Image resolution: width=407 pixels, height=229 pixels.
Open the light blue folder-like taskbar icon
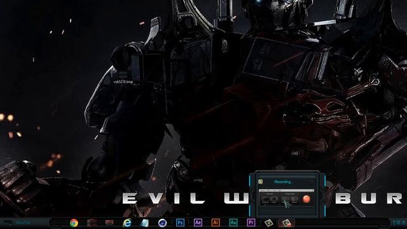(x=144, y=223)
